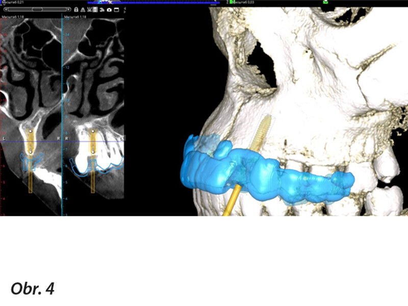The image size is (408, 306).
Task: Click the window view icon after the camera
Action: (116, 10)
